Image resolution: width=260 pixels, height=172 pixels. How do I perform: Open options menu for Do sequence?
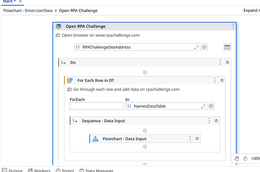coord(220,62)
